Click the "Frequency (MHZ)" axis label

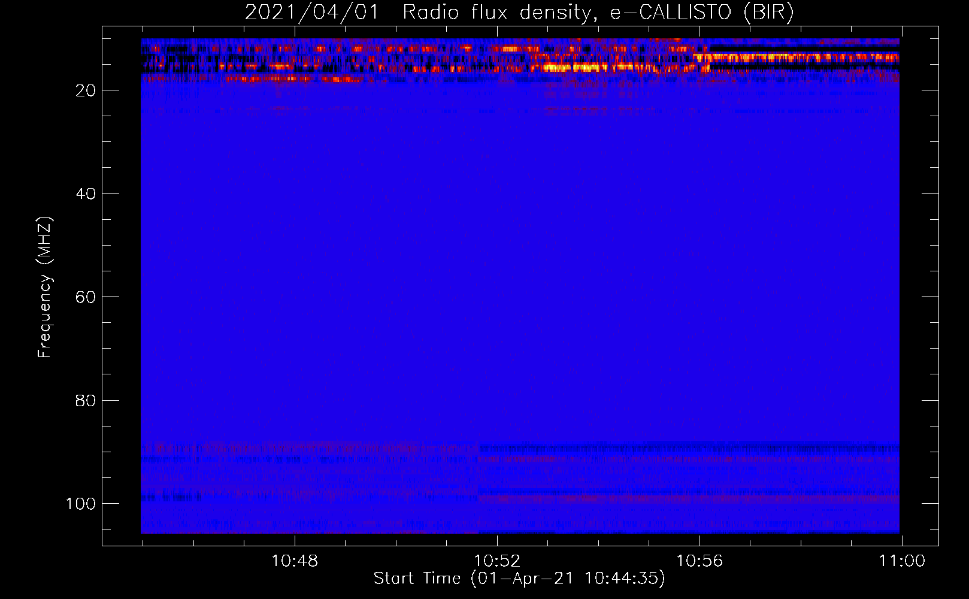[x=45, y=288]
